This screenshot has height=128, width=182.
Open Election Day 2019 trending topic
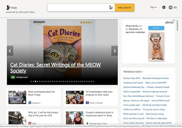132,78
